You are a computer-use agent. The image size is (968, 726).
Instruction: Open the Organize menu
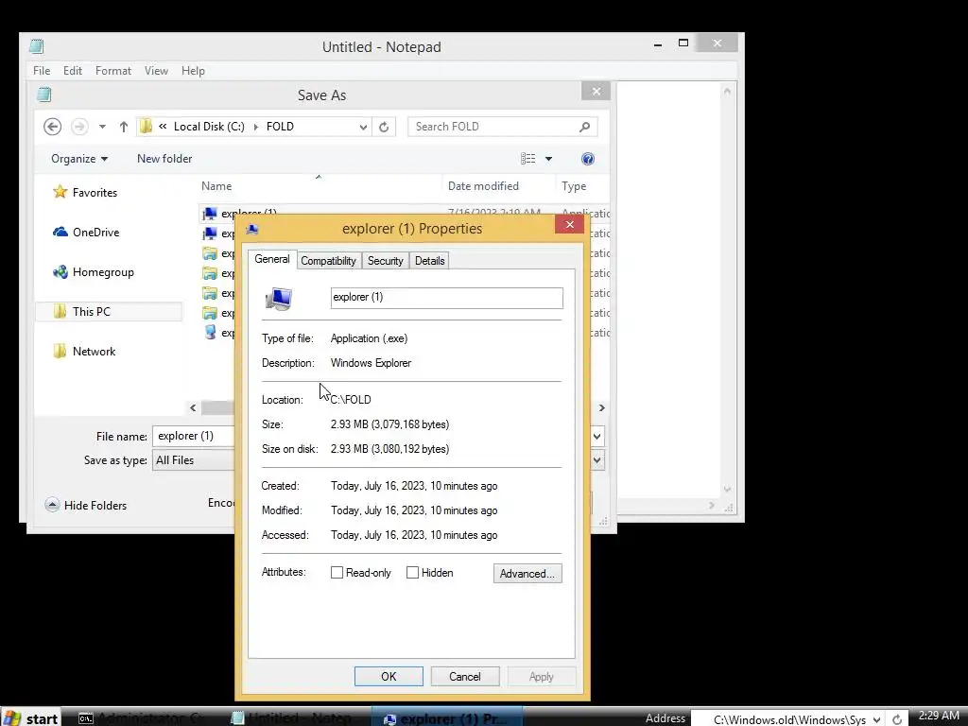tap(79, 159)
